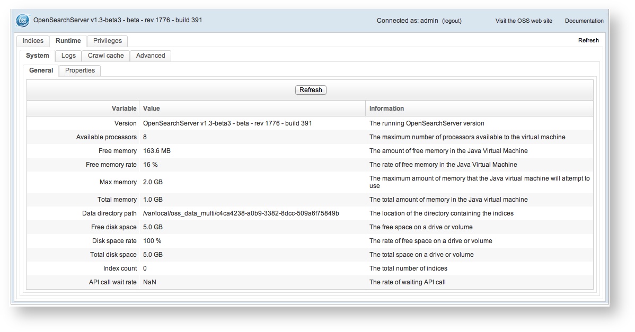Click 'The rate of waiting API call' description
The image size is (635, 332).
point(408,282)
